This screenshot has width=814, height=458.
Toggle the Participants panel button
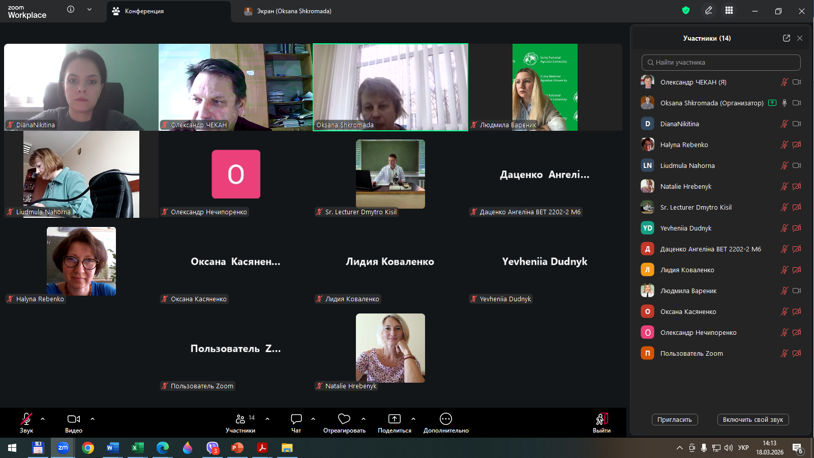pos(240,419)
